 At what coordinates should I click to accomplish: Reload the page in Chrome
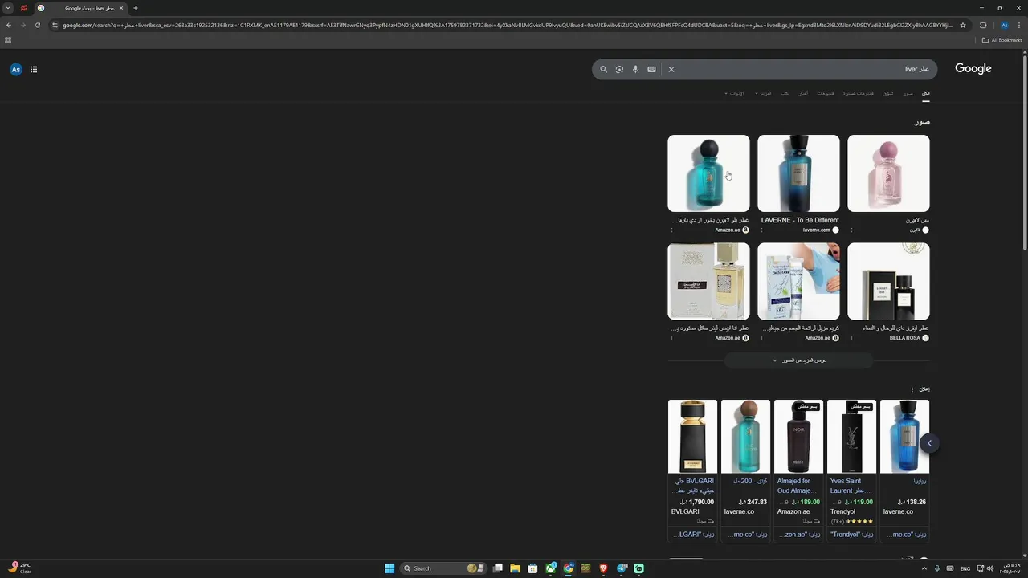[x=37, y=25]
